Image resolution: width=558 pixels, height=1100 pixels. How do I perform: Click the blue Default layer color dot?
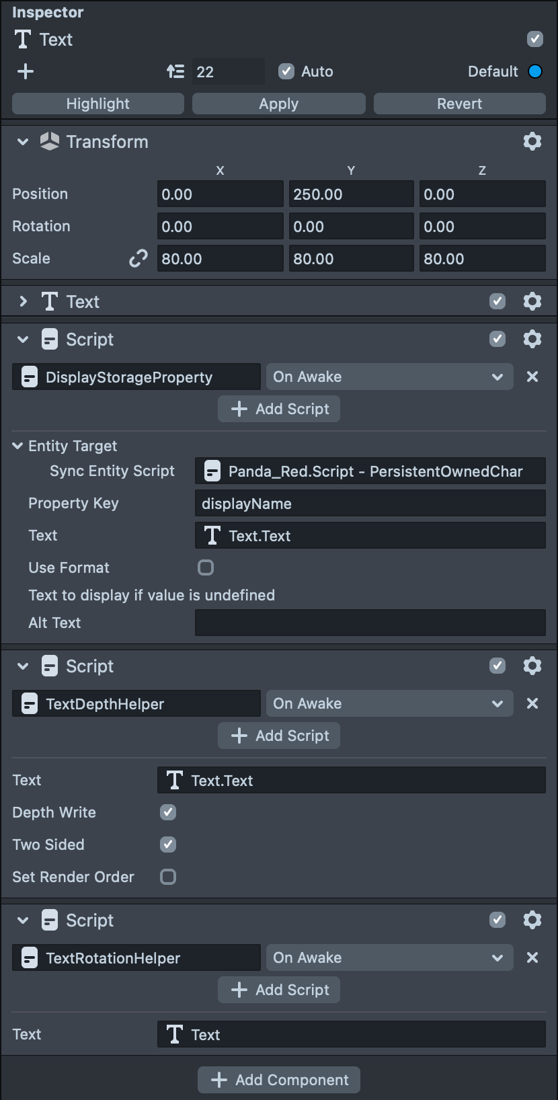coord(535,71)
